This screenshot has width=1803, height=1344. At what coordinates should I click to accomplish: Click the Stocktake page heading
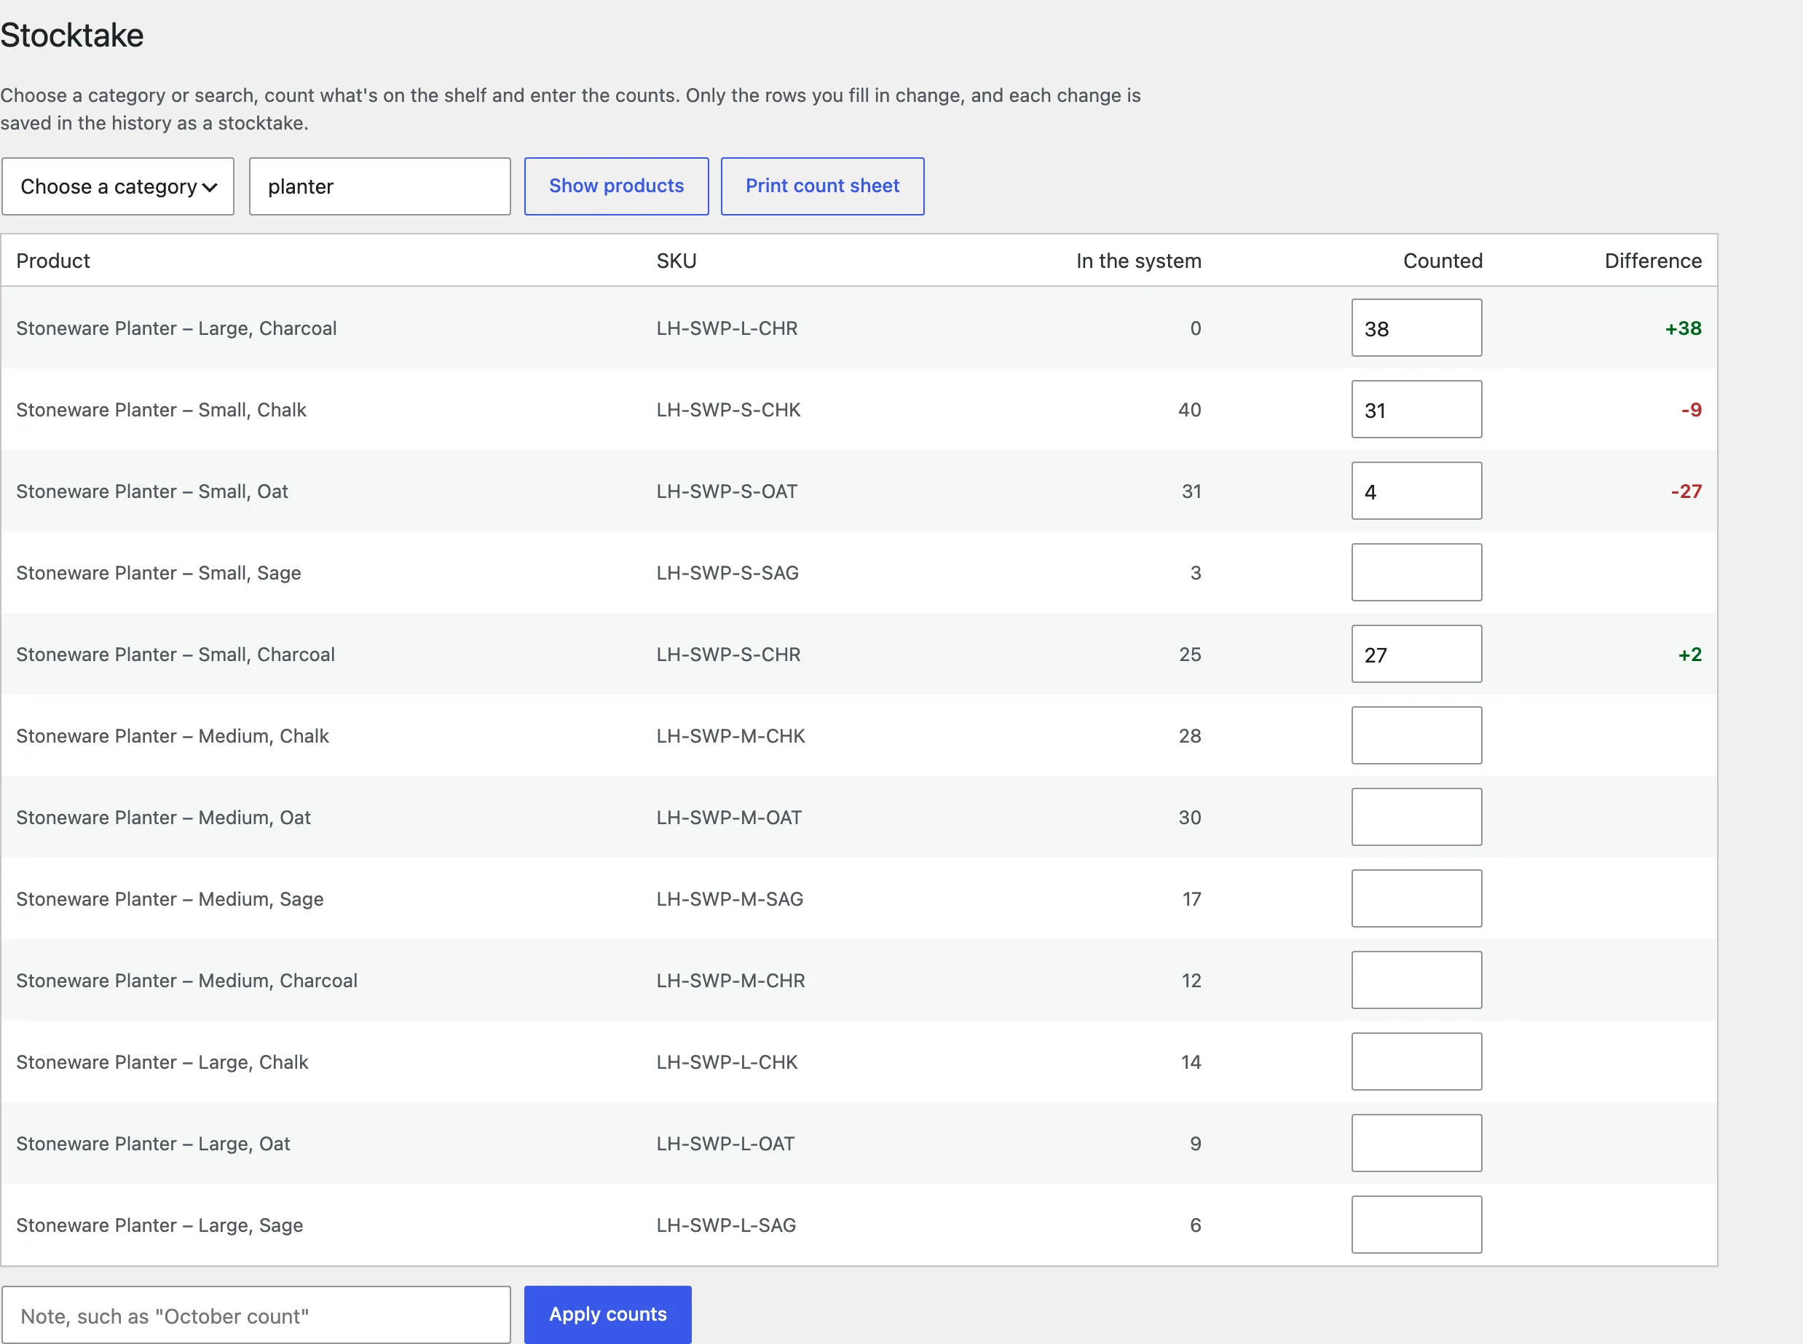(x=71, y=35)
